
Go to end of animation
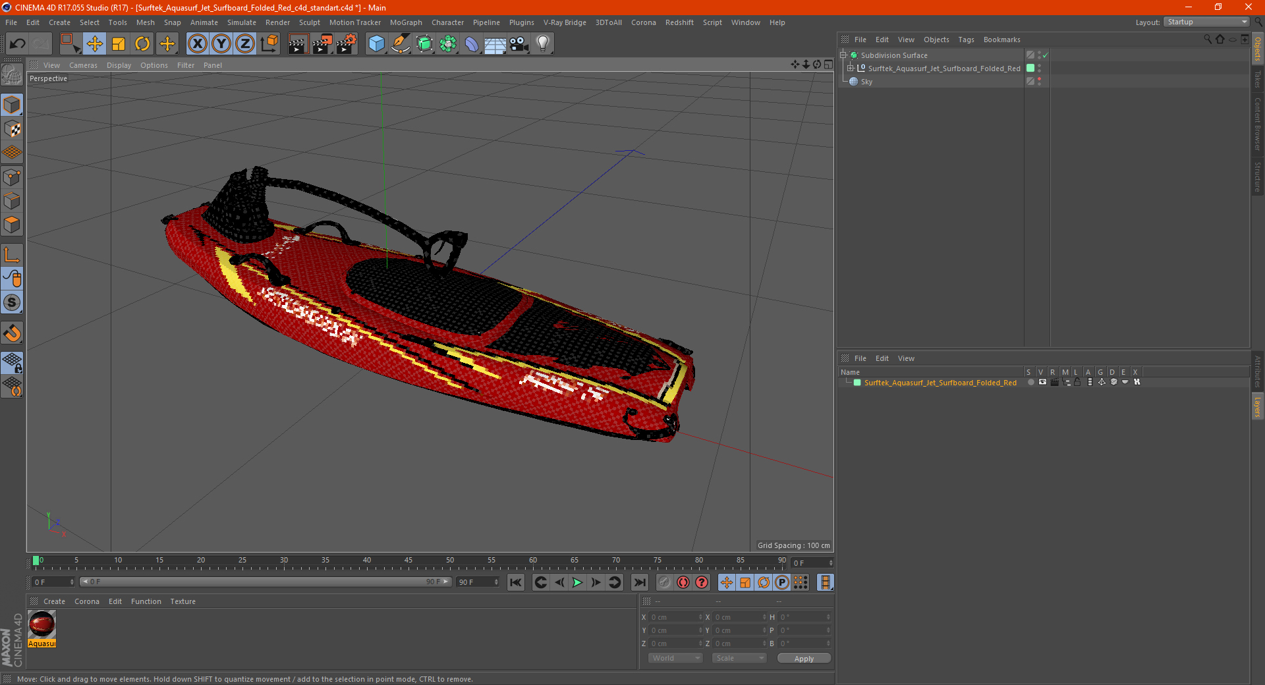pos(639,582)
